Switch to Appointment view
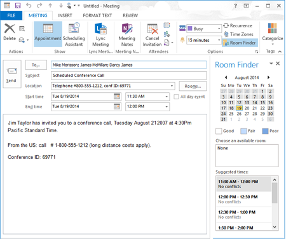Image resolution: width=286 pixels, height=239 pixels. 48,34
